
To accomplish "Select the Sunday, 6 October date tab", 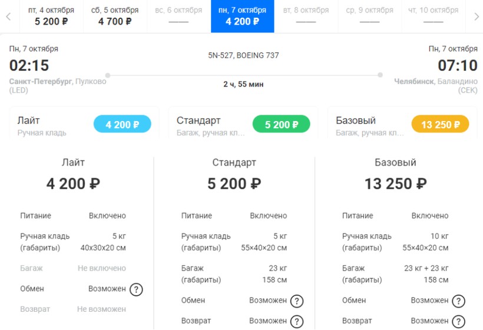I will [178, 16].
